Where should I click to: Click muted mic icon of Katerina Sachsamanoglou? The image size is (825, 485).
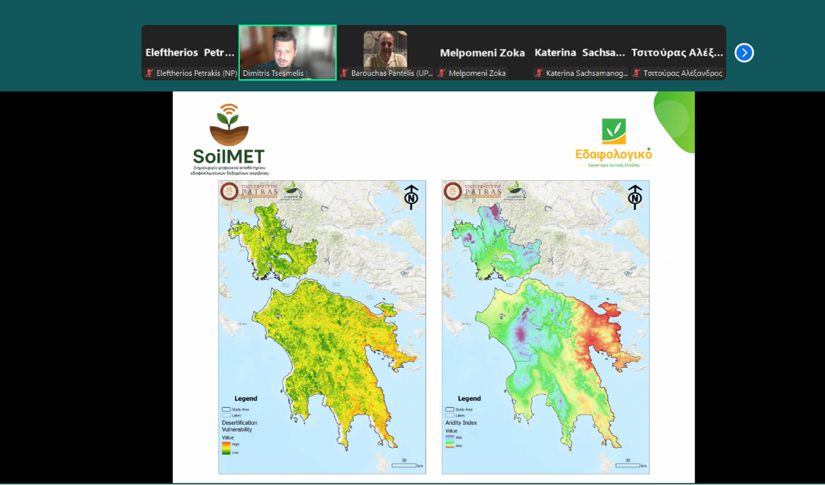coord(540,73)
